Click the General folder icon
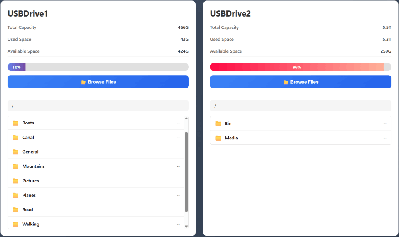The height and width of the screenshot is (237, 399). [16, 152]
